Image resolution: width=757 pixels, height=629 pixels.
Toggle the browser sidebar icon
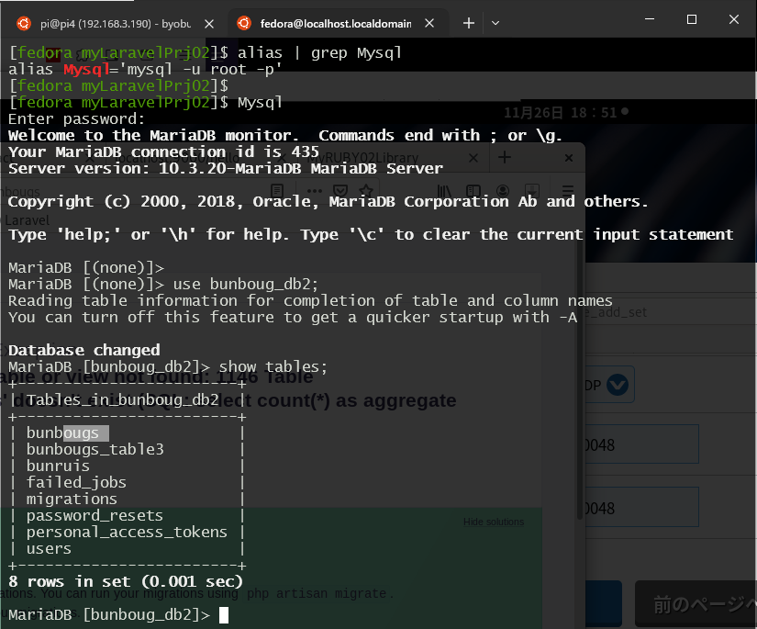[x=473, y=190]
